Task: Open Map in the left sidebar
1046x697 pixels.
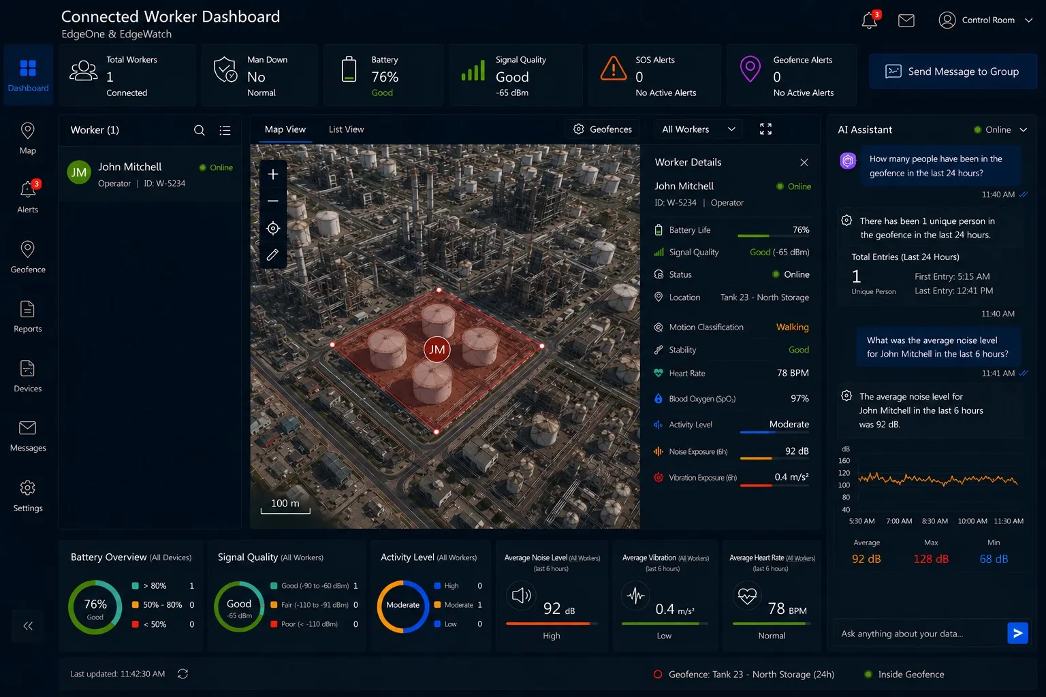Action: [x=28, y=138]
